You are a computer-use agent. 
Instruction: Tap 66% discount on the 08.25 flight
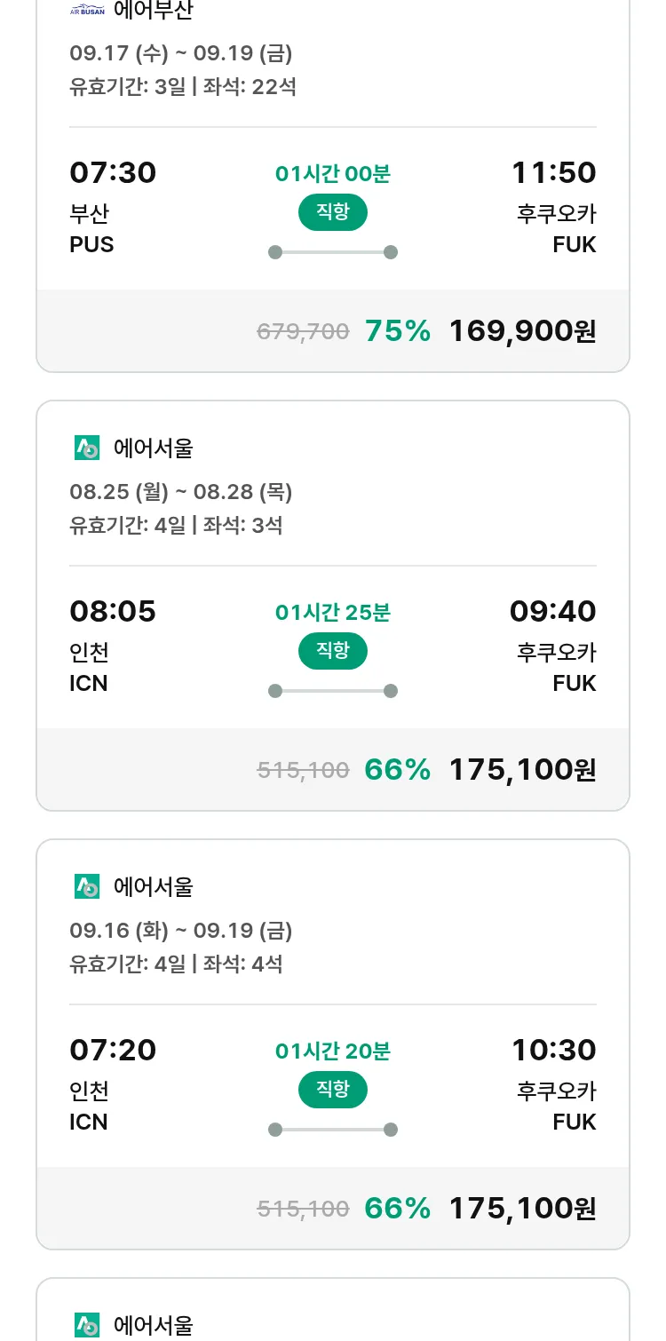tap(398, 770)
